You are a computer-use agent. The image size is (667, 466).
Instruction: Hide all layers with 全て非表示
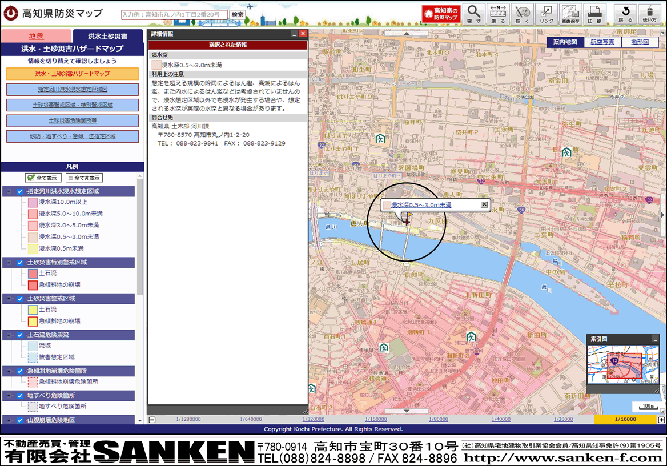(x=84, y=178)
